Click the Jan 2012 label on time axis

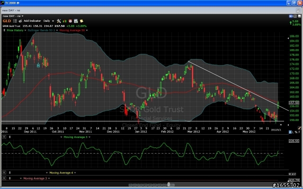point(141,131)
